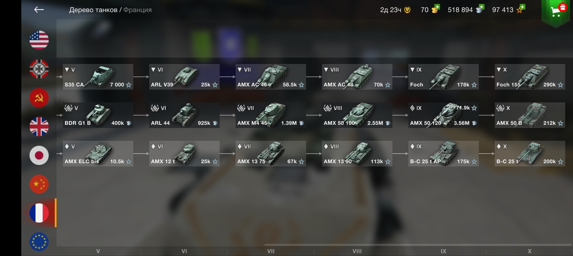
Task: Go back using the left arrow
Action: coord(39,10)
